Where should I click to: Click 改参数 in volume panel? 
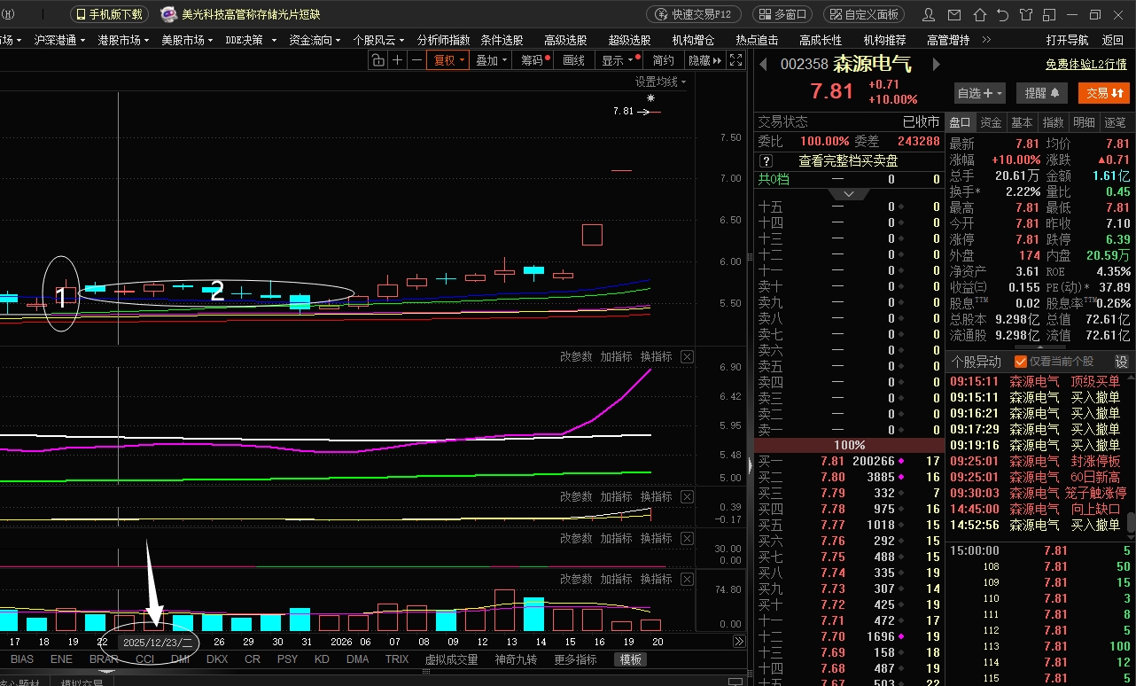coord(576,580)
